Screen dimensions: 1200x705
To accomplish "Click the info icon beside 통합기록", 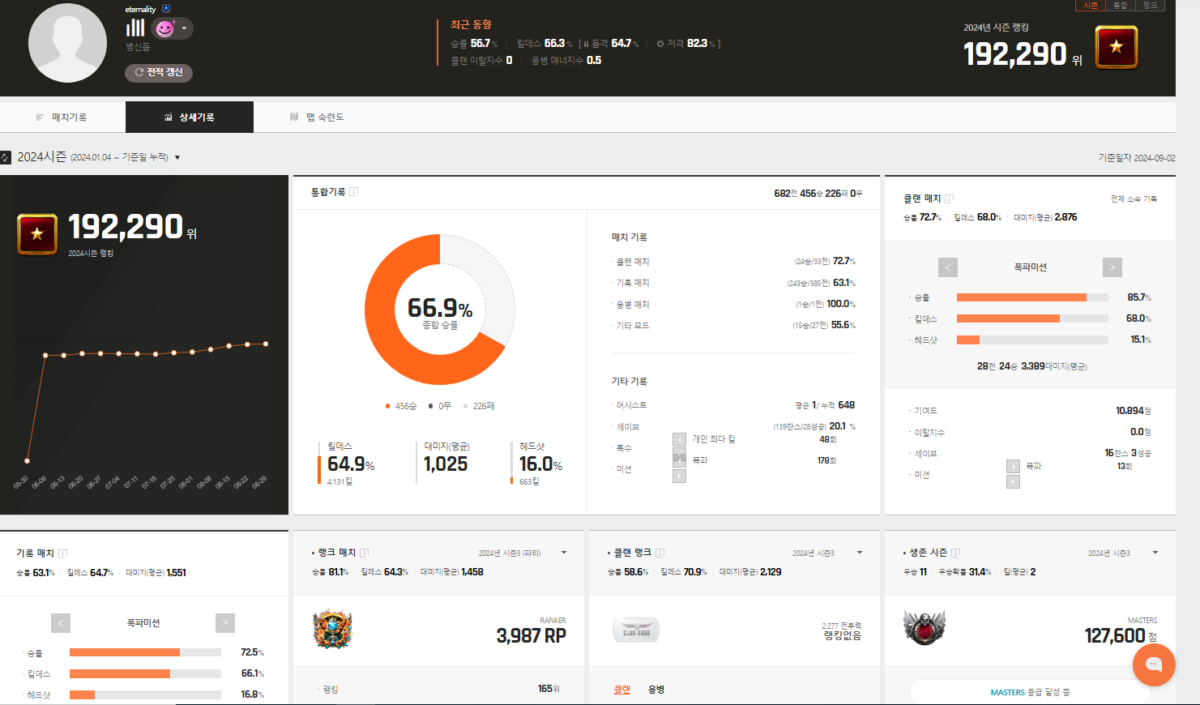I will [x=354, y=192].
